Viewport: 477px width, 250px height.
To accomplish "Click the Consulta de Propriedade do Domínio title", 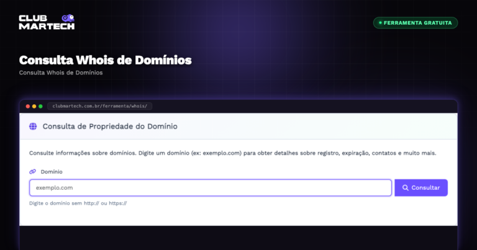I will (110, 127).
